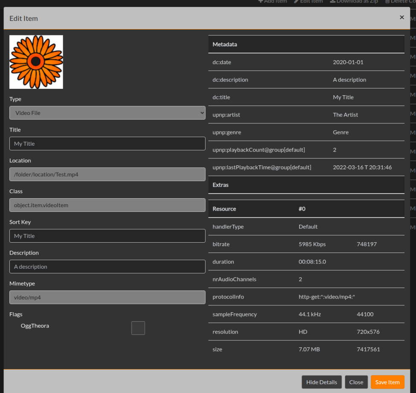Select protocolInfo value http-get:*:video/mp4:*
This screenshot has height=393, width=416.
326,296
